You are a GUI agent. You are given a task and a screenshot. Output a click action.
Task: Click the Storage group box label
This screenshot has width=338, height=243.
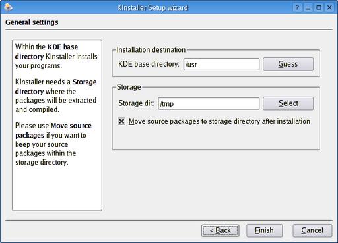pos(129,87)
